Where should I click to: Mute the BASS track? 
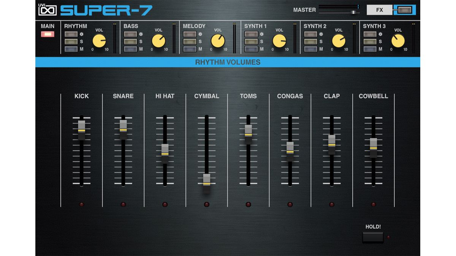click(x=130, y=49)
